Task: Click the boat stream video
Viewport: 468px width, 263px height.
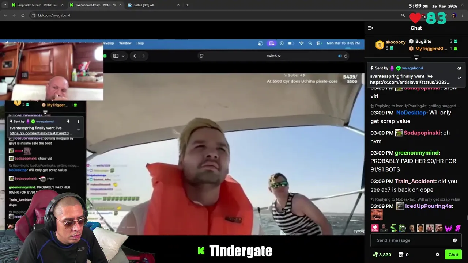Action: [225, 153]
